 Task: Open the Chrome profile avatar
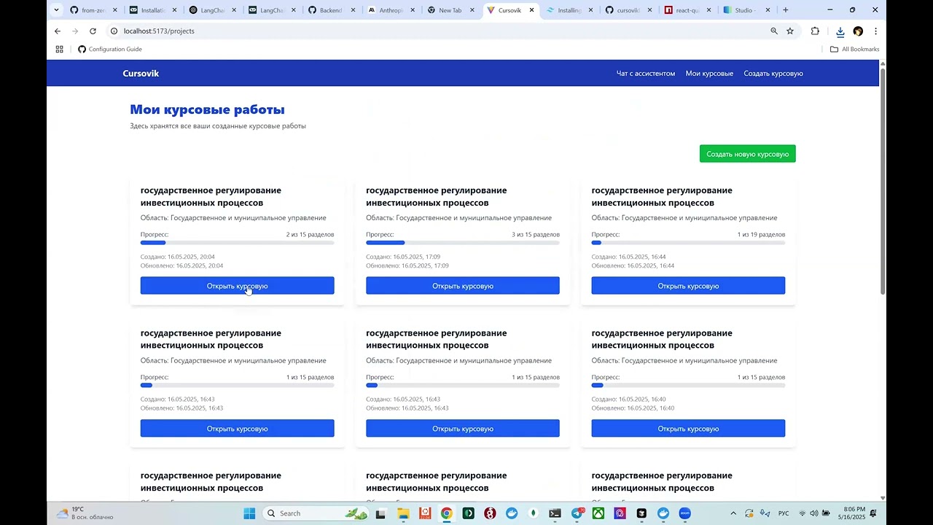pos(858,31)
